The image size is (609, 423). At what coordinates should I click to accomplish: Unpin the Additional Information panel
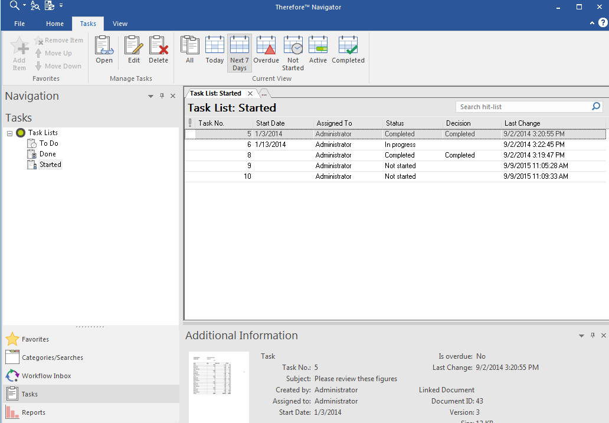(592, 335)
